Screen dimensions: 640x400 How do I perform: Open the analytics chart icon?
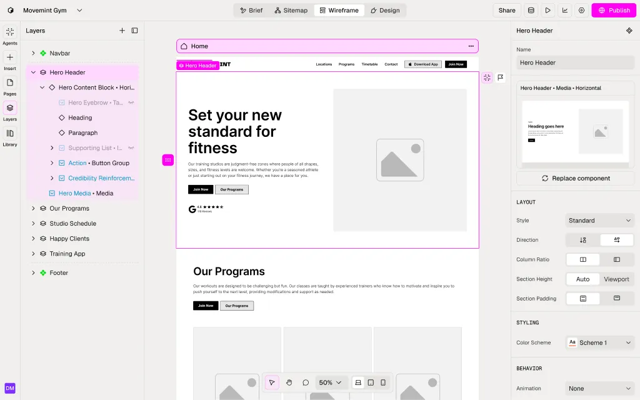(x=565, y=10)
